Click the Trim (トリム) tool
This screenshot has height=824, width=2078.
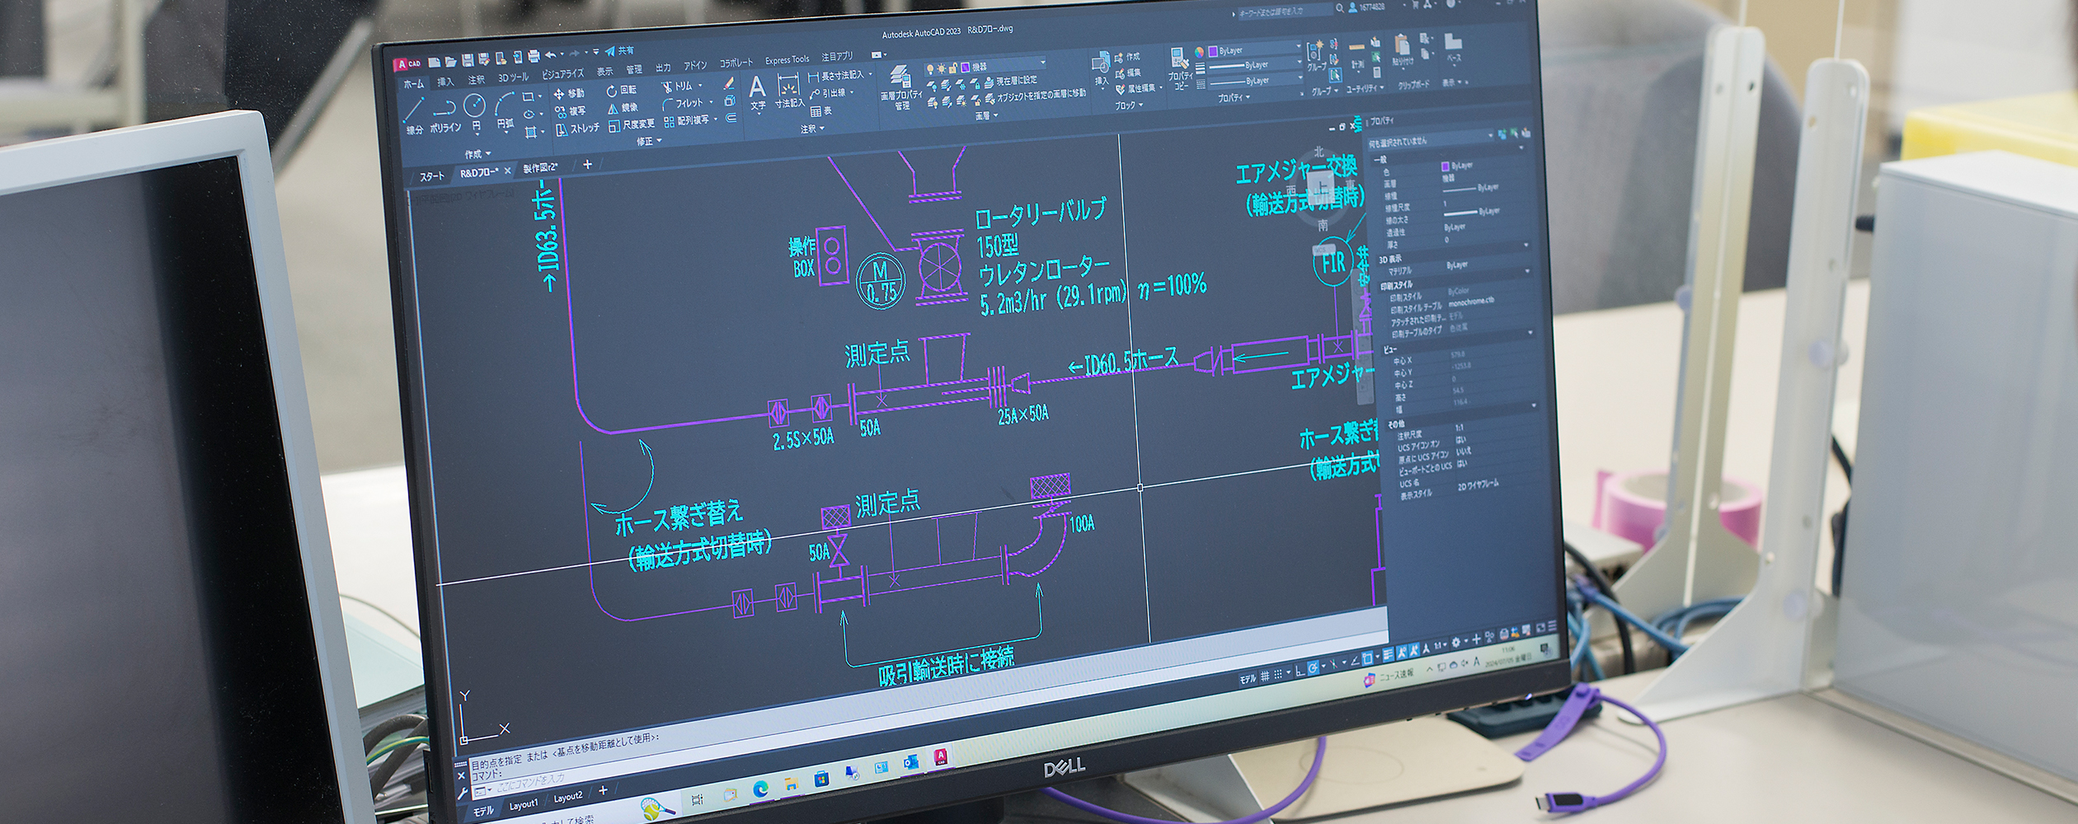[682, 87]
